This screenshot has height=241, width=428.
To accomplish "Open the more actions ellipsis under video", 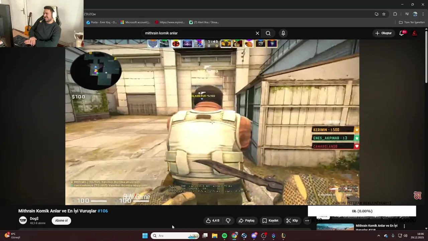I will click(x=307, y=221).
